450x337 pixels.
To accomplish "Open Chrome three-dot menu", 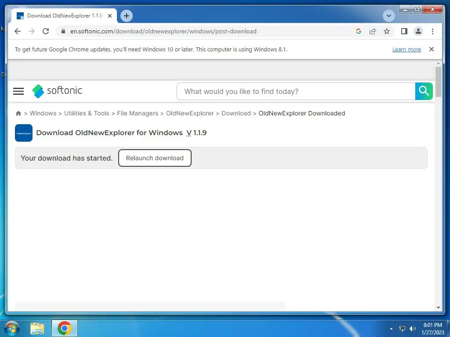I will 432,31.
